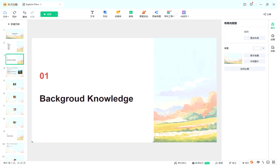Viewport: 277px width, 165px height.
Task: Click 新建页面 to add a page
Action: tap(14, 24)
